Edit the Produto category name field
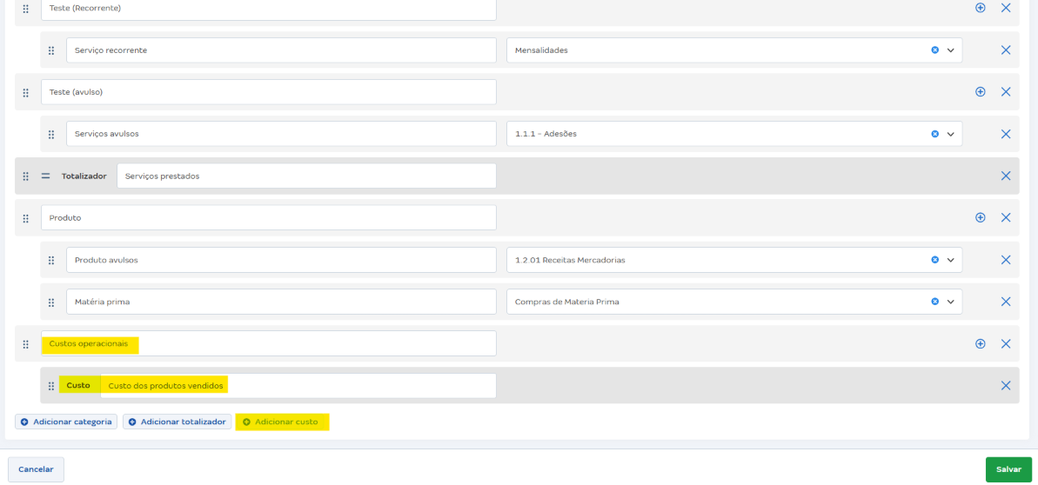 click(x=269, y=217)
